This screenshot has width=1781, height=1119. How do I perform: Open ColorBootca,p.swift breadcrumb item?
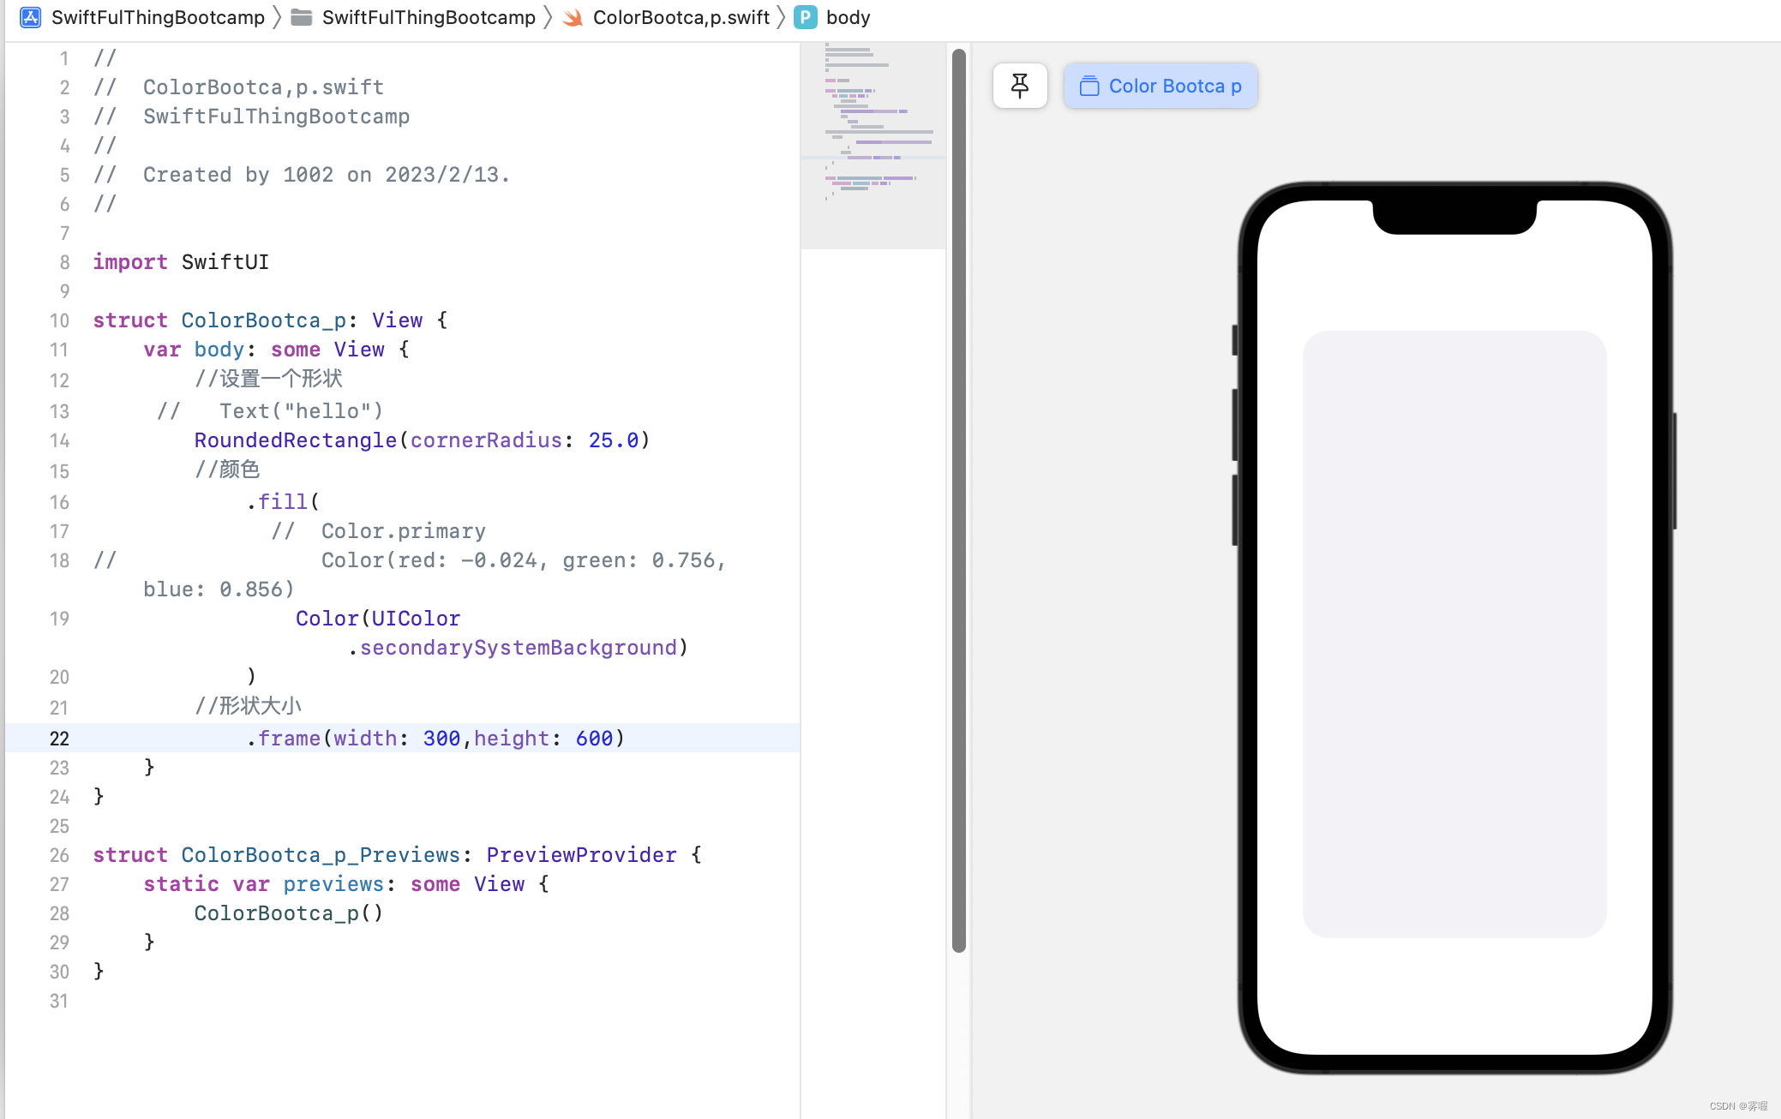pos(681,17)
